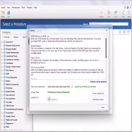Click Close button in License dialog

(x=103, y=107)
